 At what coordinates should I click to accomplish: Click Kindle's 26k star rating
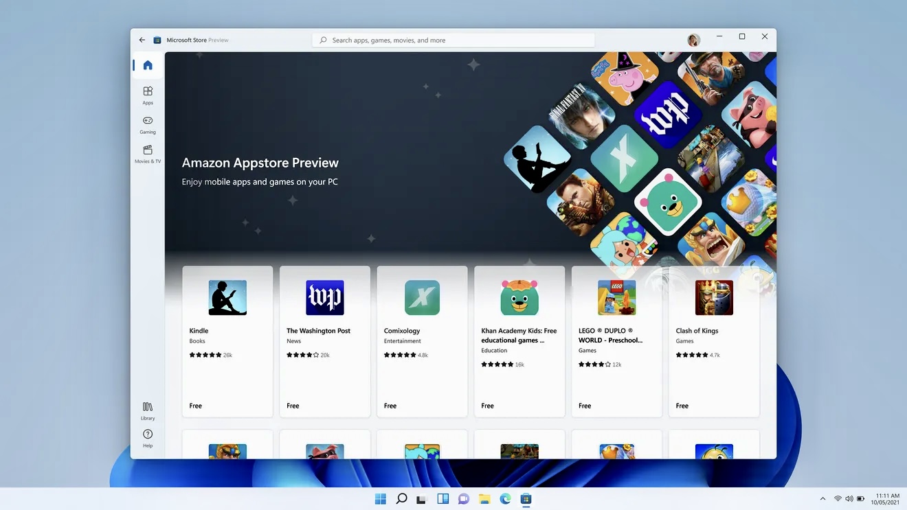[x=211, y=355]
